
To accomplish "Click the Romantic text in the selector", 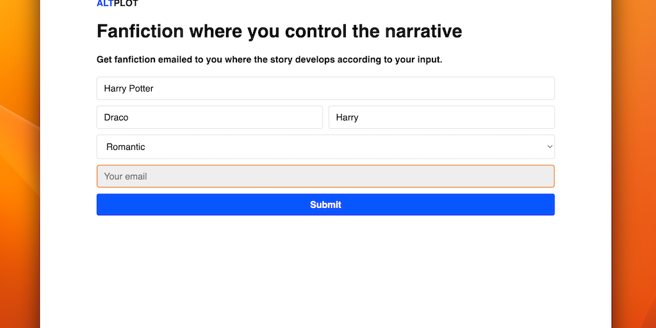I will (126, 147).
